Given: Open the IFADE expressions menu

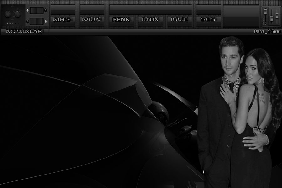Looking at the screenshot, I should click(179, 20).
